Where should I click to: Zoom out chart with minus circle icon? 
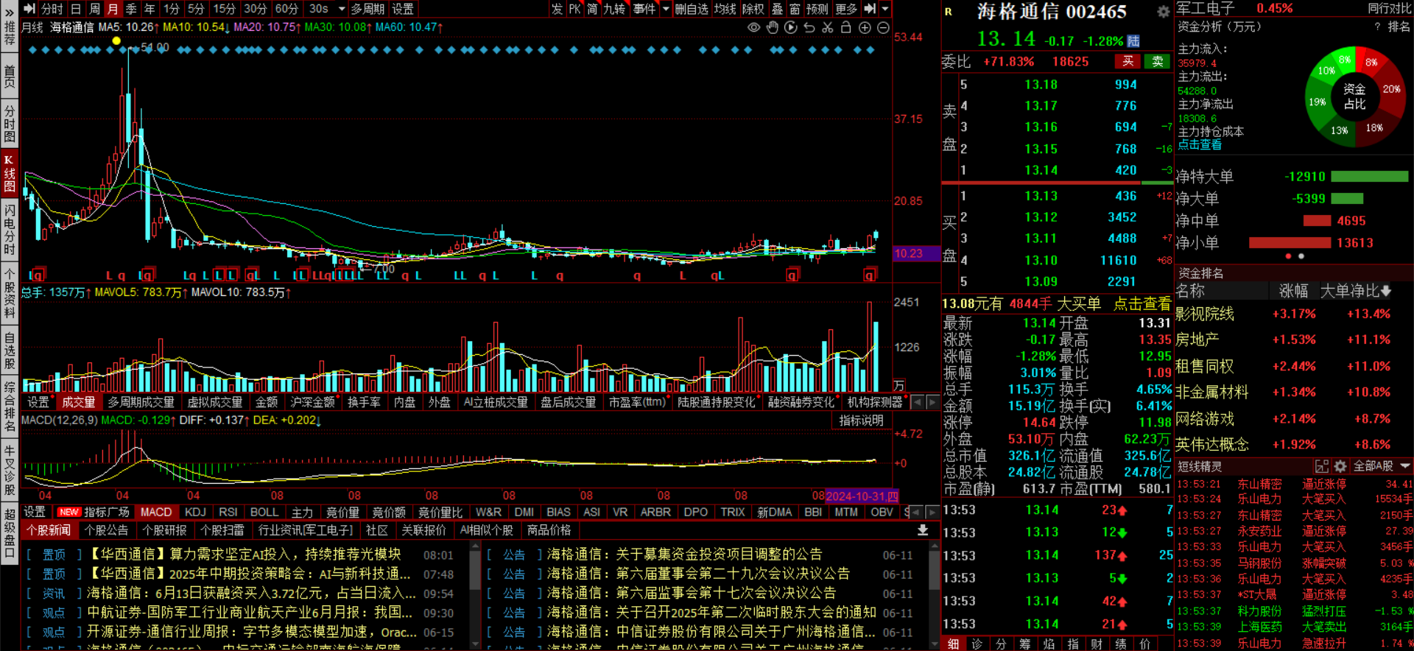pos(883,27)
